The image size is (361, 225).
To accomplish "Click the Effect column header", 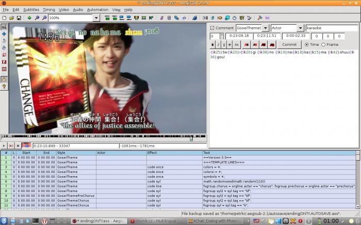I will [174, 152].
